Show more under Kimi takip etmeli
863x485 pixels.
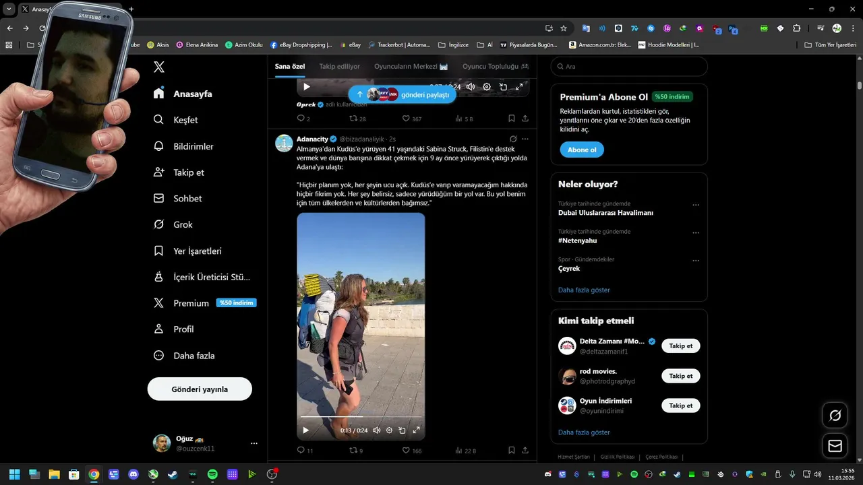(584, 432)
